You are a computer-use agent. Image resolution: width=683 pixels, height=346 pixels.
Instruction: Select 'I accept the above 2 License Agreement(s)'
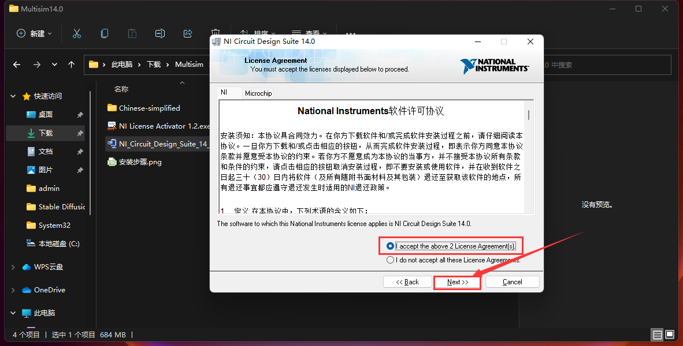point(451,246)
